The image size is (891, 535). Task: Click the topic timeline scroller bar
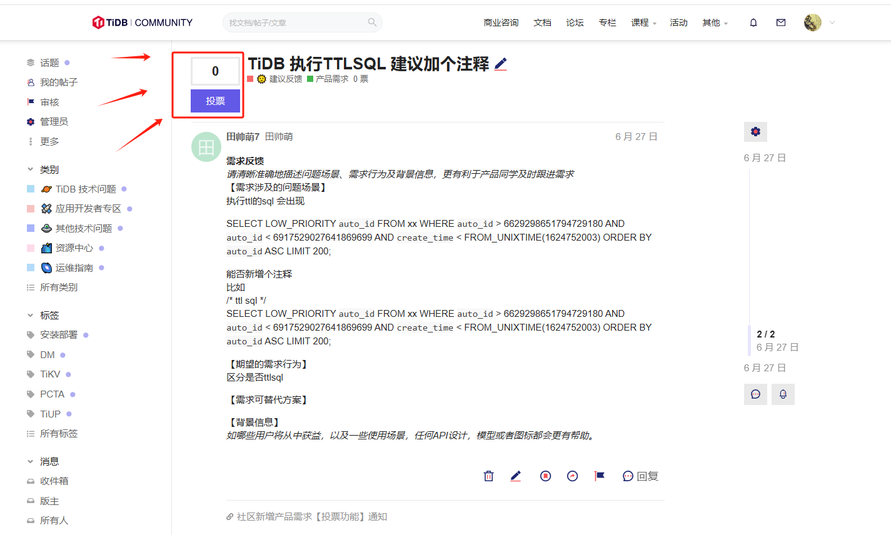coord(749,340)
